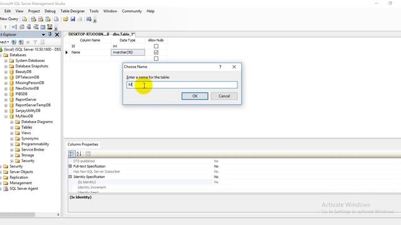Select the Name column row cell
The image size is (401, 225).
[x=90, y=52]
